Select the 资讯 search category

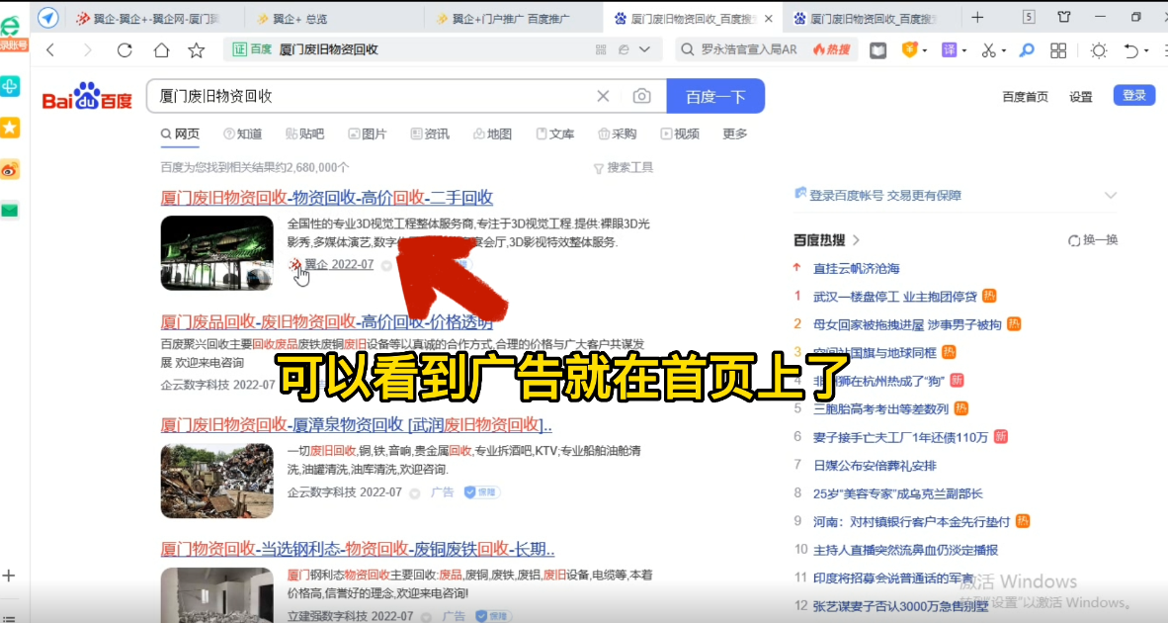point(430,134)
